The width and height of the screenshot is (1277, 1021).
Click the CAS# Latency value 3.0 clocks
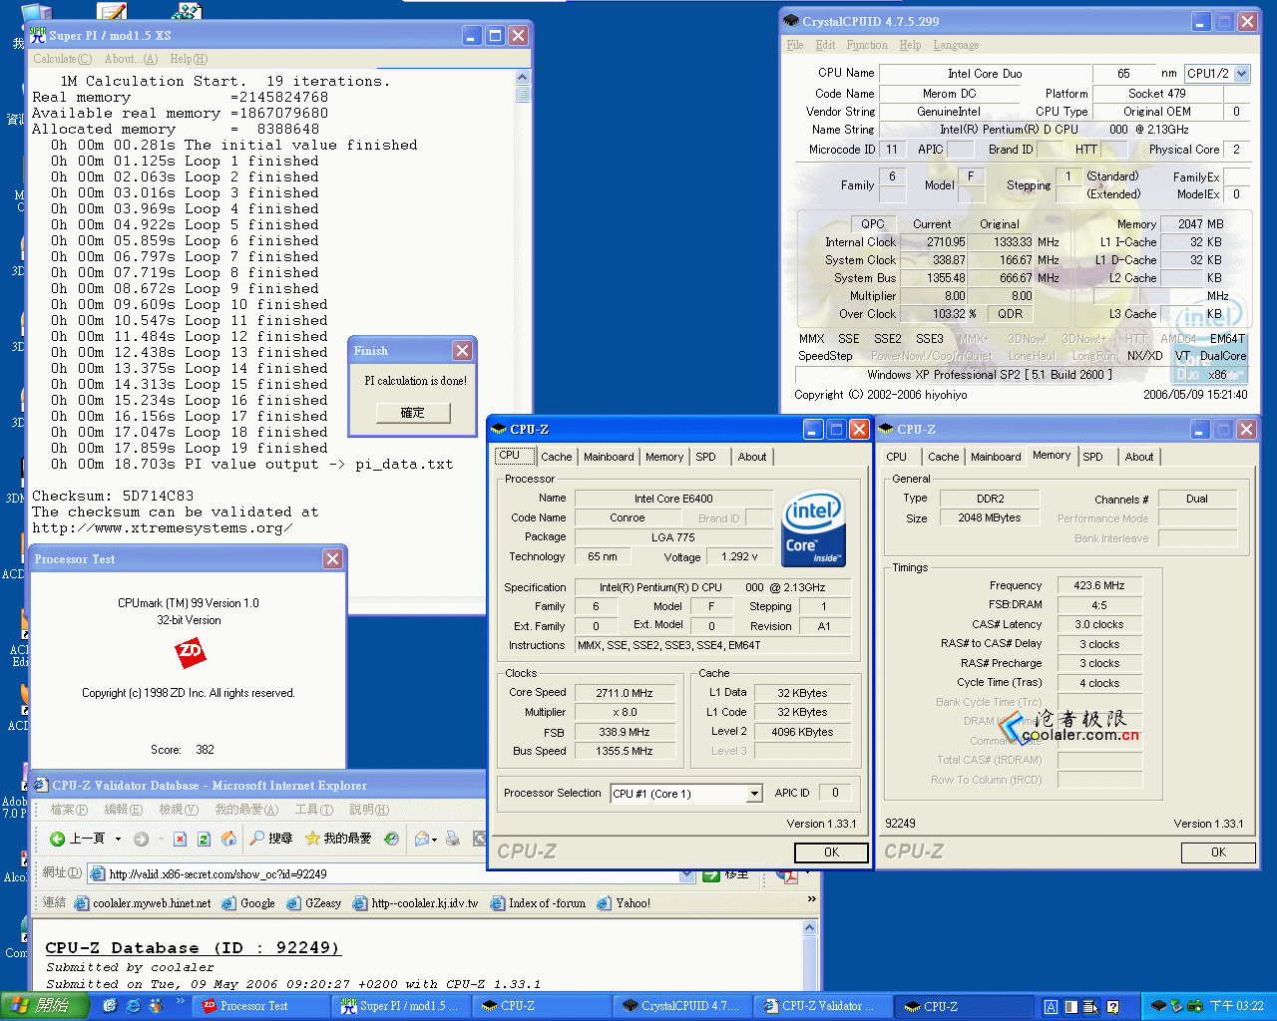coord(1098,624)
